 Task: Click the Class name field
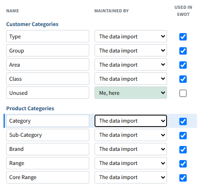coord(47,79)
